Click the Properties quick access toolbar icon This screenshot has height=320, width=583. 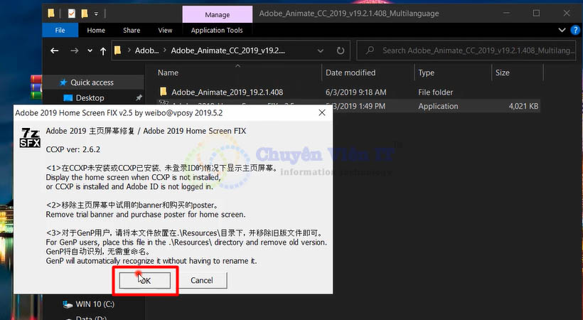coord(73,14)
